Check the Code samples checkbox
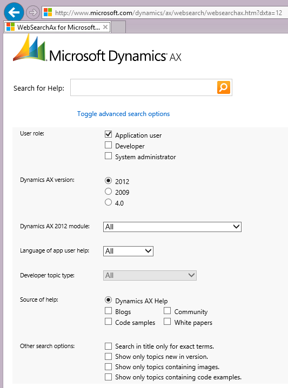This screenshot has width=288, height=388. pos(108,322)
